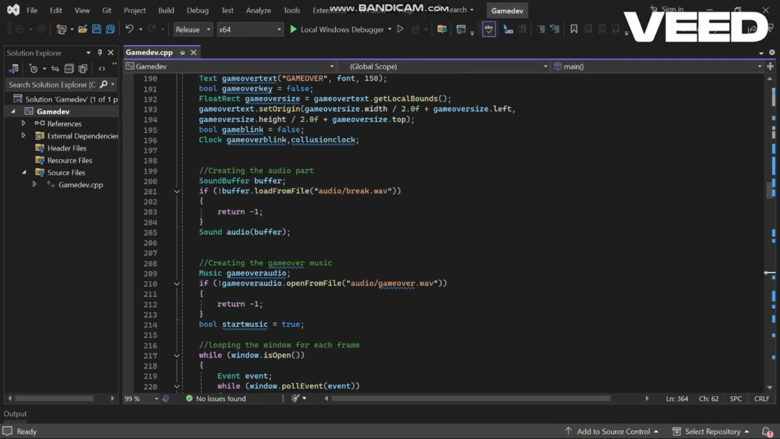The image size is (780, 439).
Task: Click Add to Source Control
Action: point(613,431)
